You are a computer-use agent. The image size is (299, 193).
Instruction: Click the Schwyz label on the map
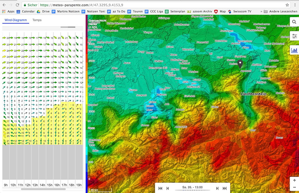coord(180,110)
